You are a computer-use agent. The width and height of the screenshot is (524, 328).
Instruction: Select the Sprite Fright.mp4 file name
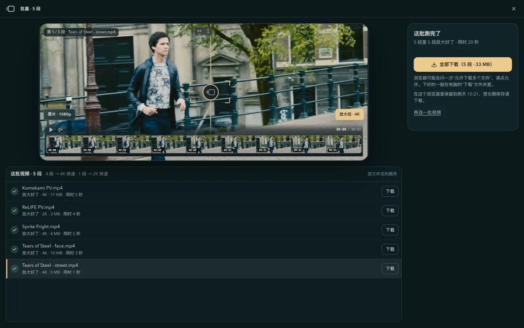(41, 227)
